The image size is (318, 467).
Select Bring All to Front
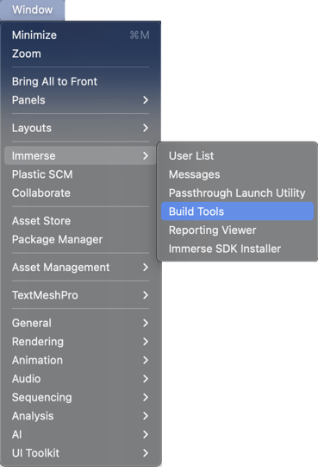click(x=80, y=82)
